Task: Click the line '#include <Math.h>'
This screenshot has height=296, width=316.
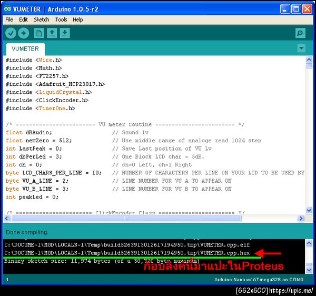Action: (x=34, y=68)
